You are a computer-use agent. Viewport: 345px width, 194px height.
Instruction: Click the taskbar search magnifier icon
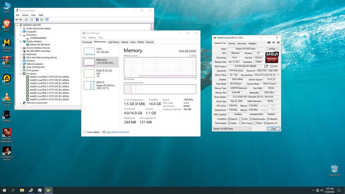click(13, 190)
